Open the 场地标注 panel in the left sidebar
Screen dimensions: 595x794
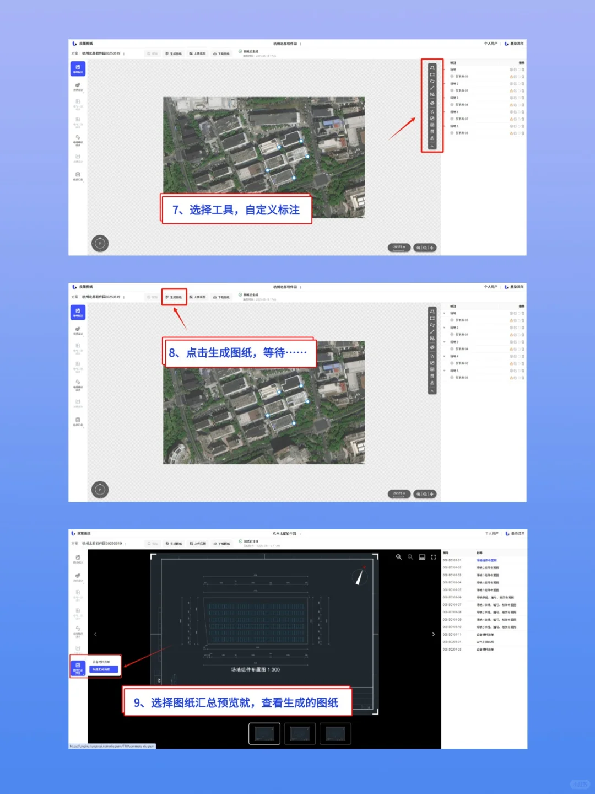(78, 68)
